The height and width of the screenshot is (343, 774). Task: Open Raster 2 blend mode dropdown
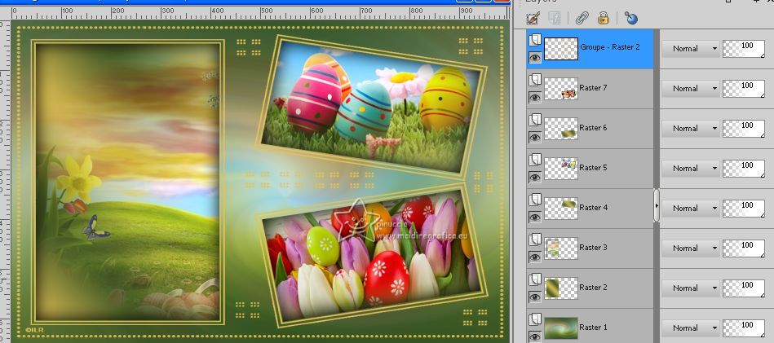pos(691,288)
